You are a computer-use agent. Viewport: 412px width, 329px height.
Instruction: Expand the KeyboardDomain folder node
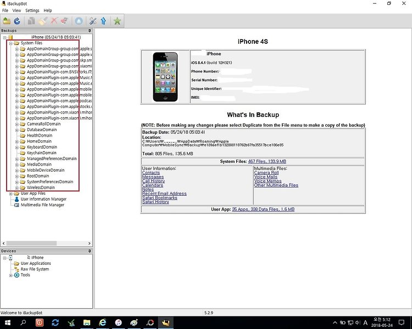click(x=17, y=147)
